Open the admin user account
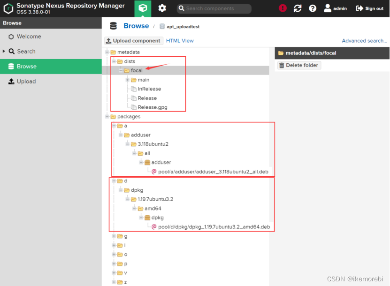390x286 pixels. (335, 8)
